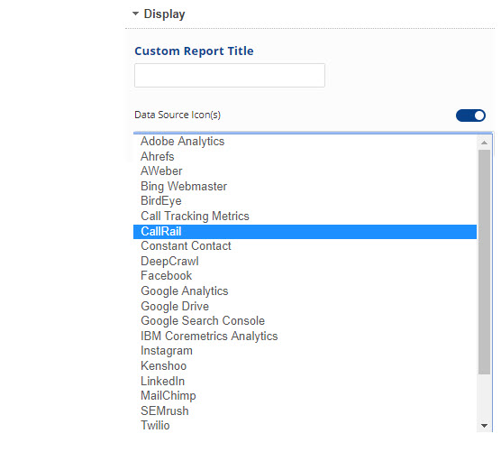
Task: Choose MailChimp from the list
Action: pyautogui.click(x=305, y=396)
